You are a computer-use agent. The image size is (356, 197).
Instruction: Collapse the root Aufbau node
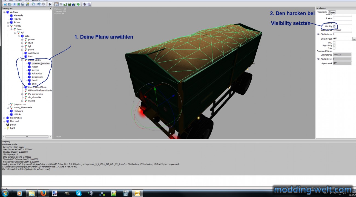[x=4, y=12]
